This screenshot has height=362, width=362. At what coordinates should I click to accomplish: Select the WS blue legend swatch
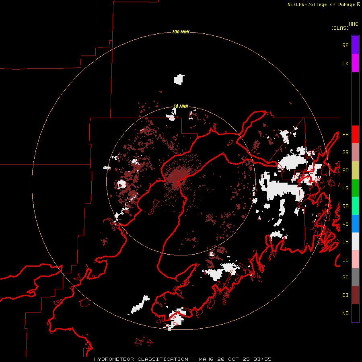pyautogui.click(x=355, y=224)
